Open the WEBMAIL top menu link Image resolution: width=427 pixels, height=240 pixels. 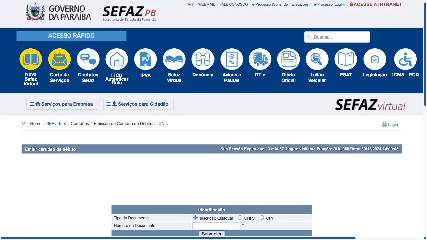click(x=206, y=4)
